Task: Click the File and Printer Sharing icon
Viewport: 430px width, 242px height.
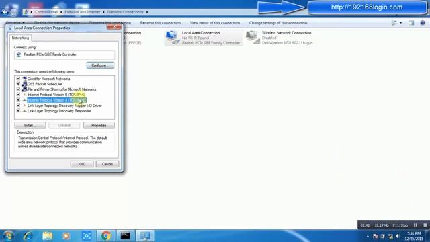Action: [24, 89]
